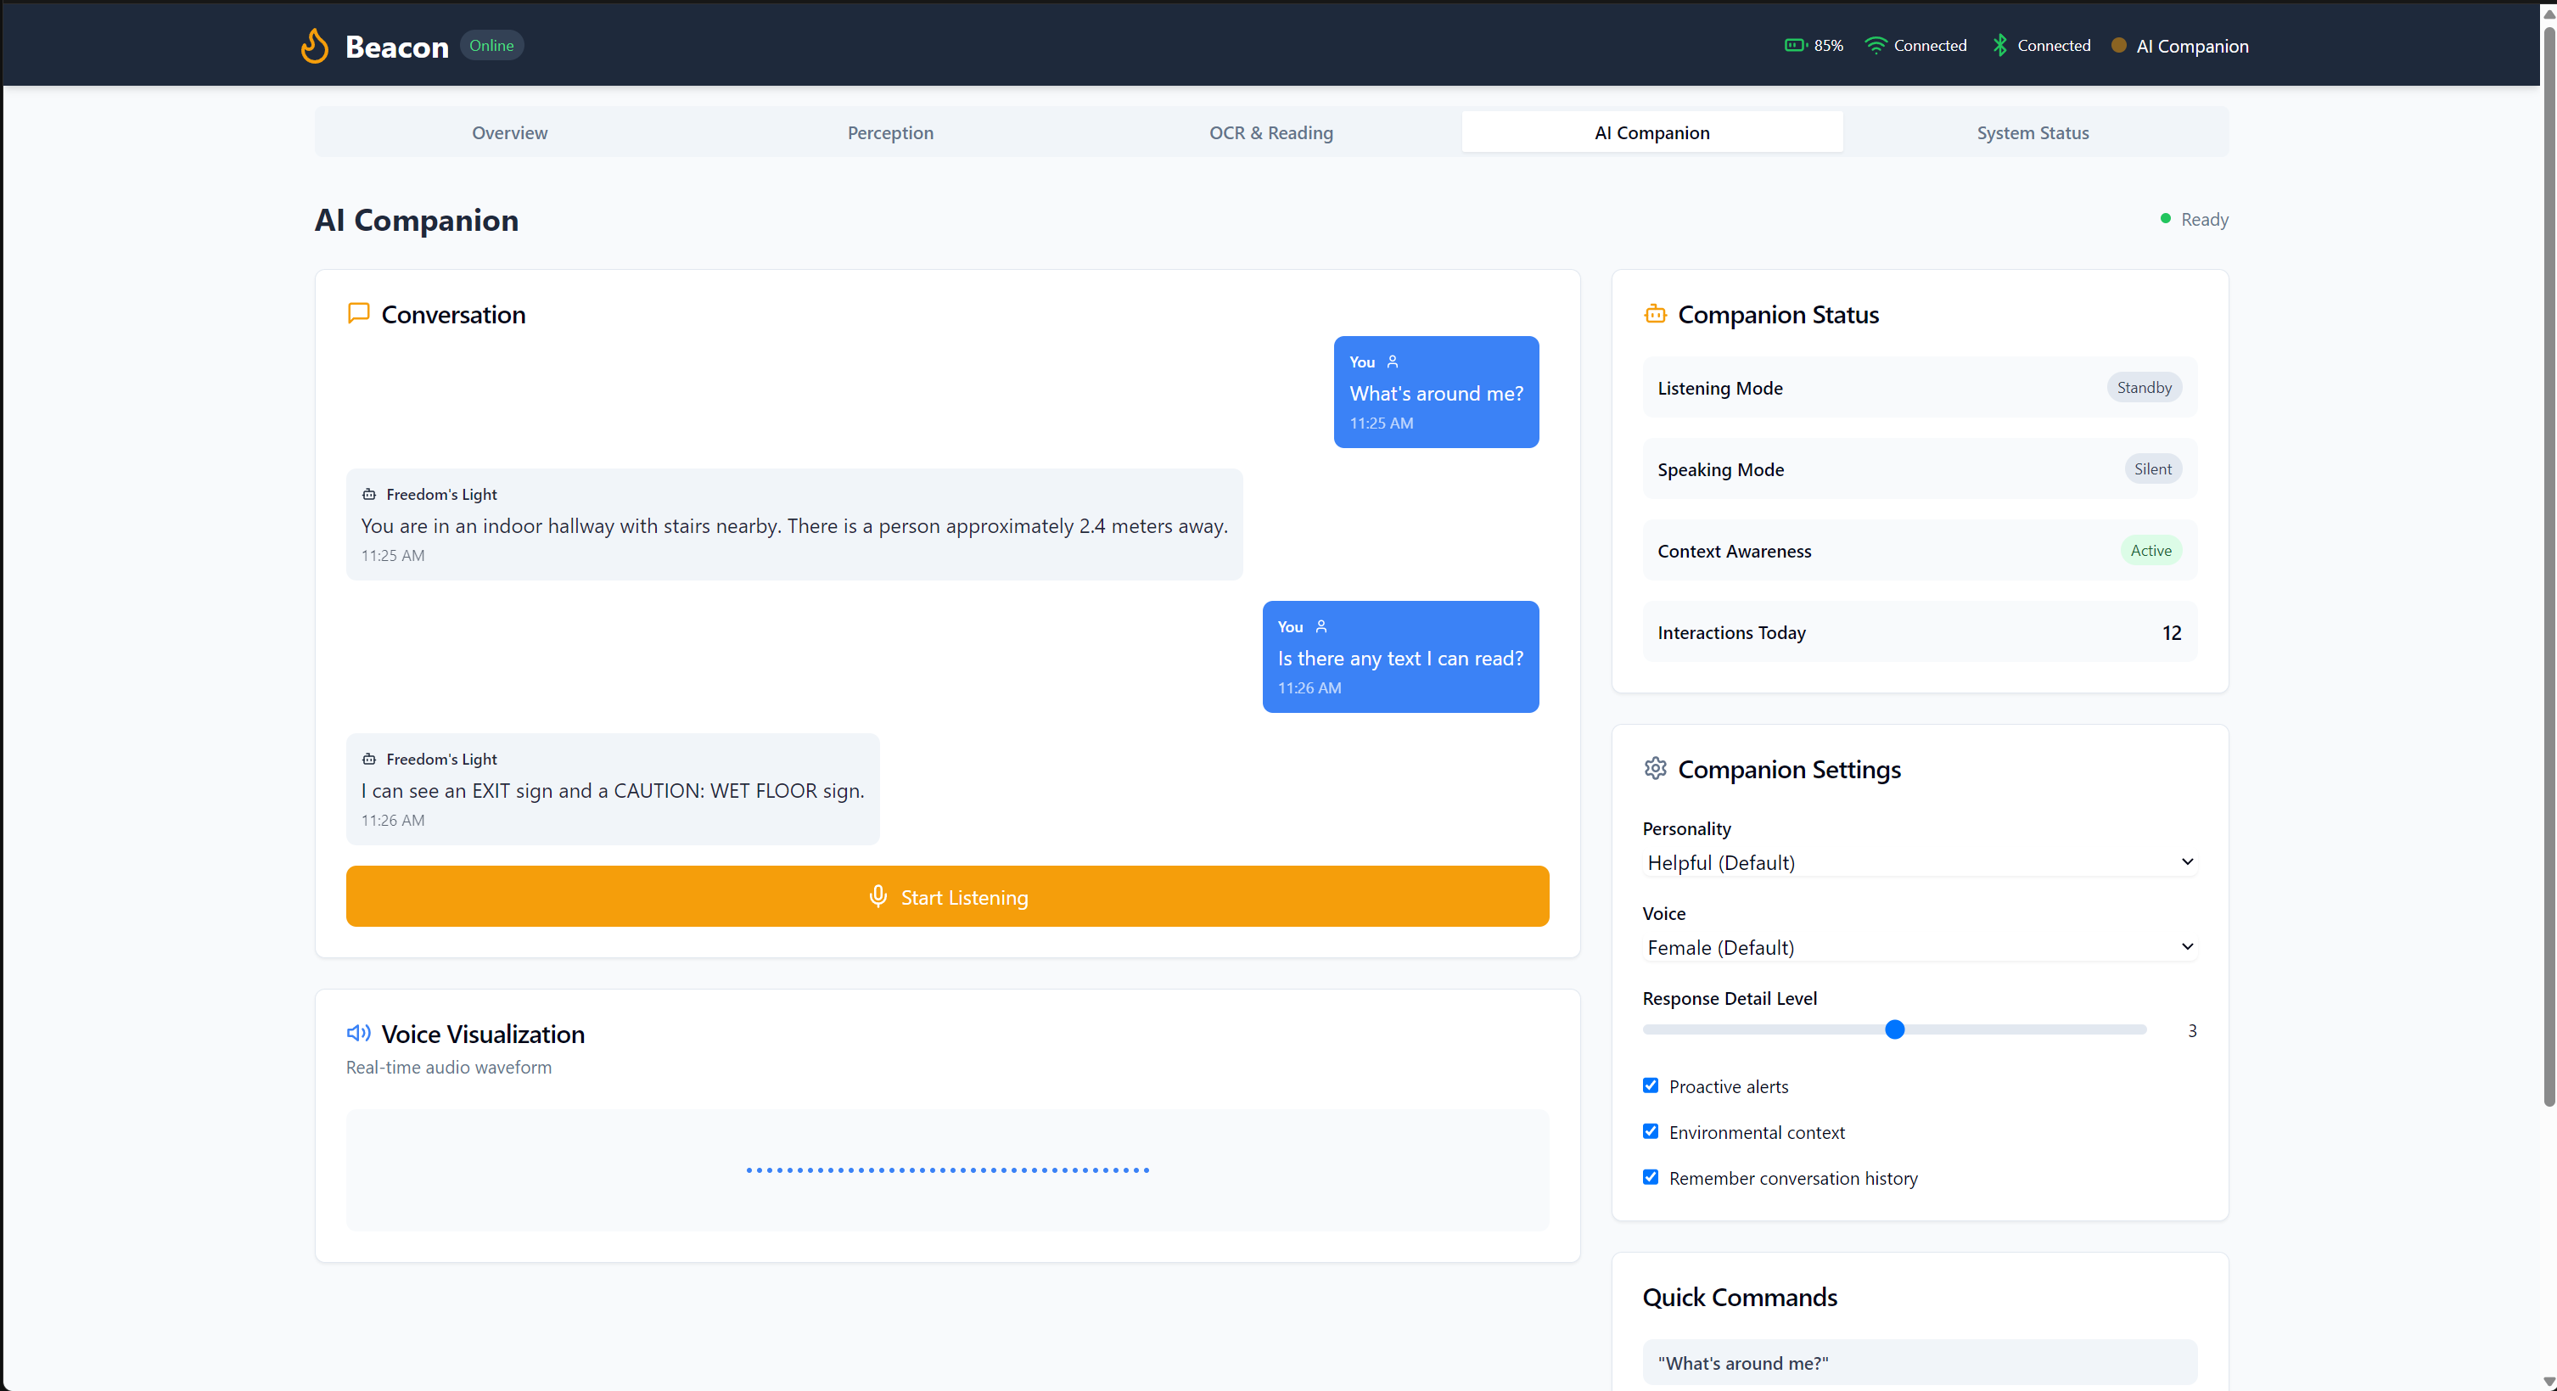Screen dimensions: 2557x1391
Task: Click the bot icon in EXIT sign response
Action: [368, 760]
